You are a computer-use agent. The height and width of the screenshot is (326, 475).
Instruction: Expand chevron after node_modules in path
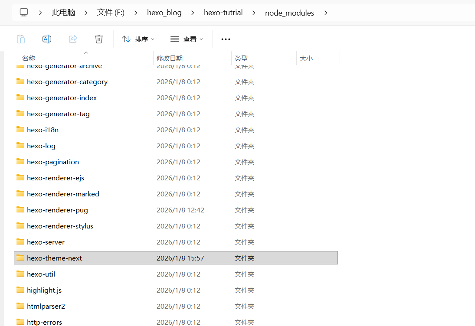326,13
